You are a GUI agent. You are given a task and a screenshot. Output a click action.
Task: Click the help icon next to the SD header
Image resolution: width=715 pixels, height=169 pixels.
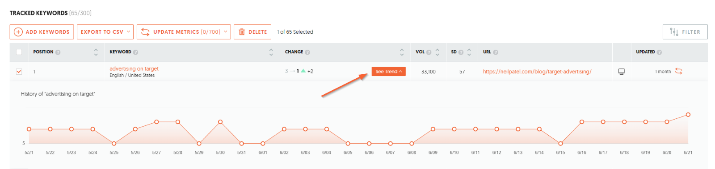pos(461,52)
